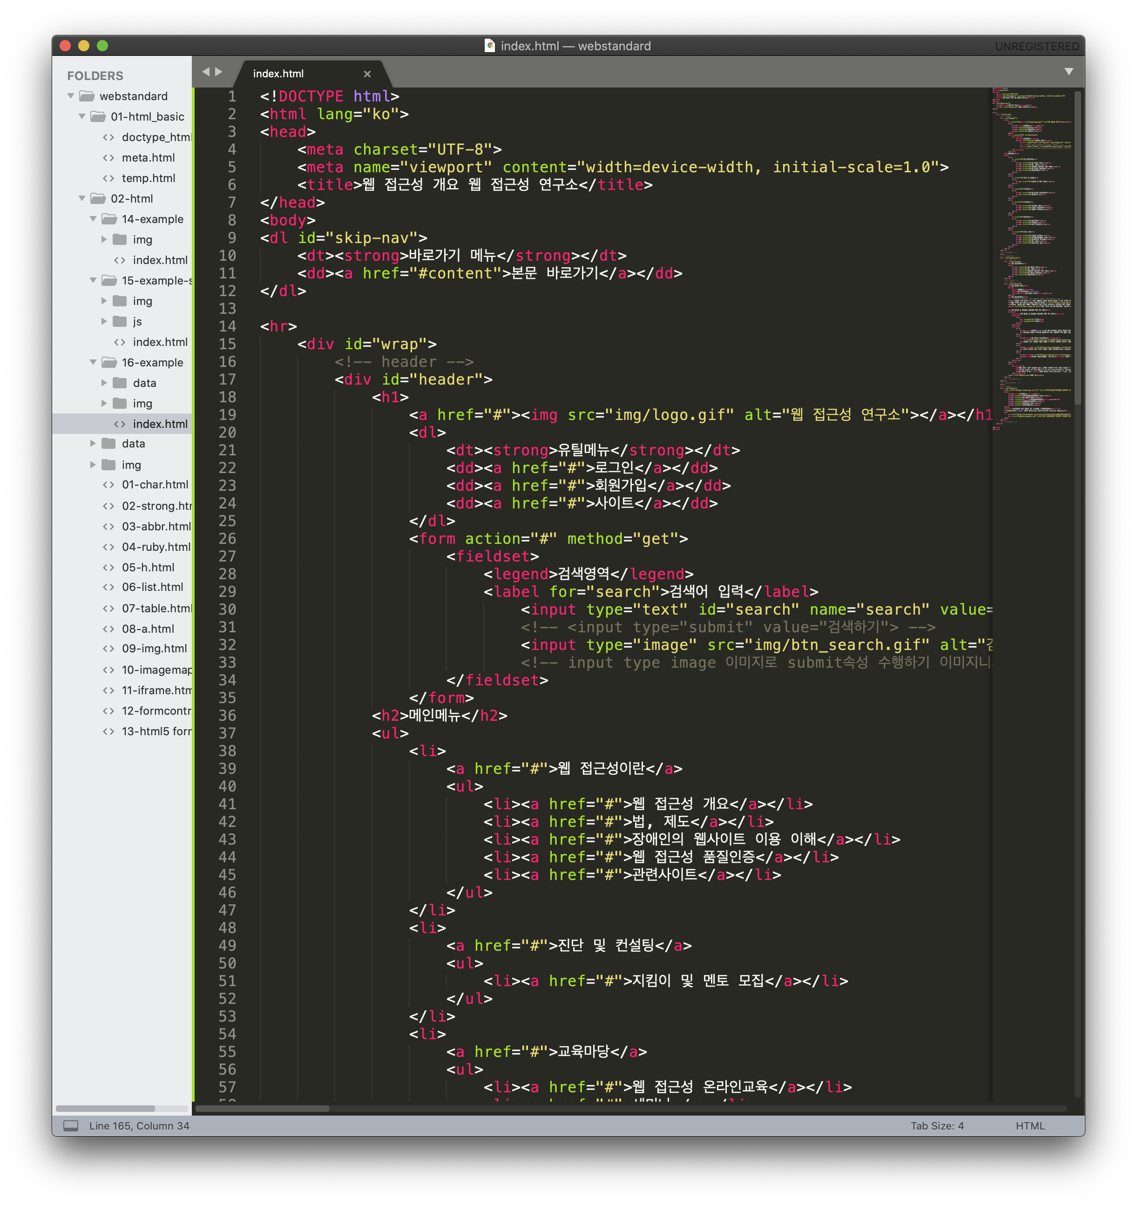Expand the img folder under 14-example
This screenshot has height=1205, width=1137.
(104, 239)
